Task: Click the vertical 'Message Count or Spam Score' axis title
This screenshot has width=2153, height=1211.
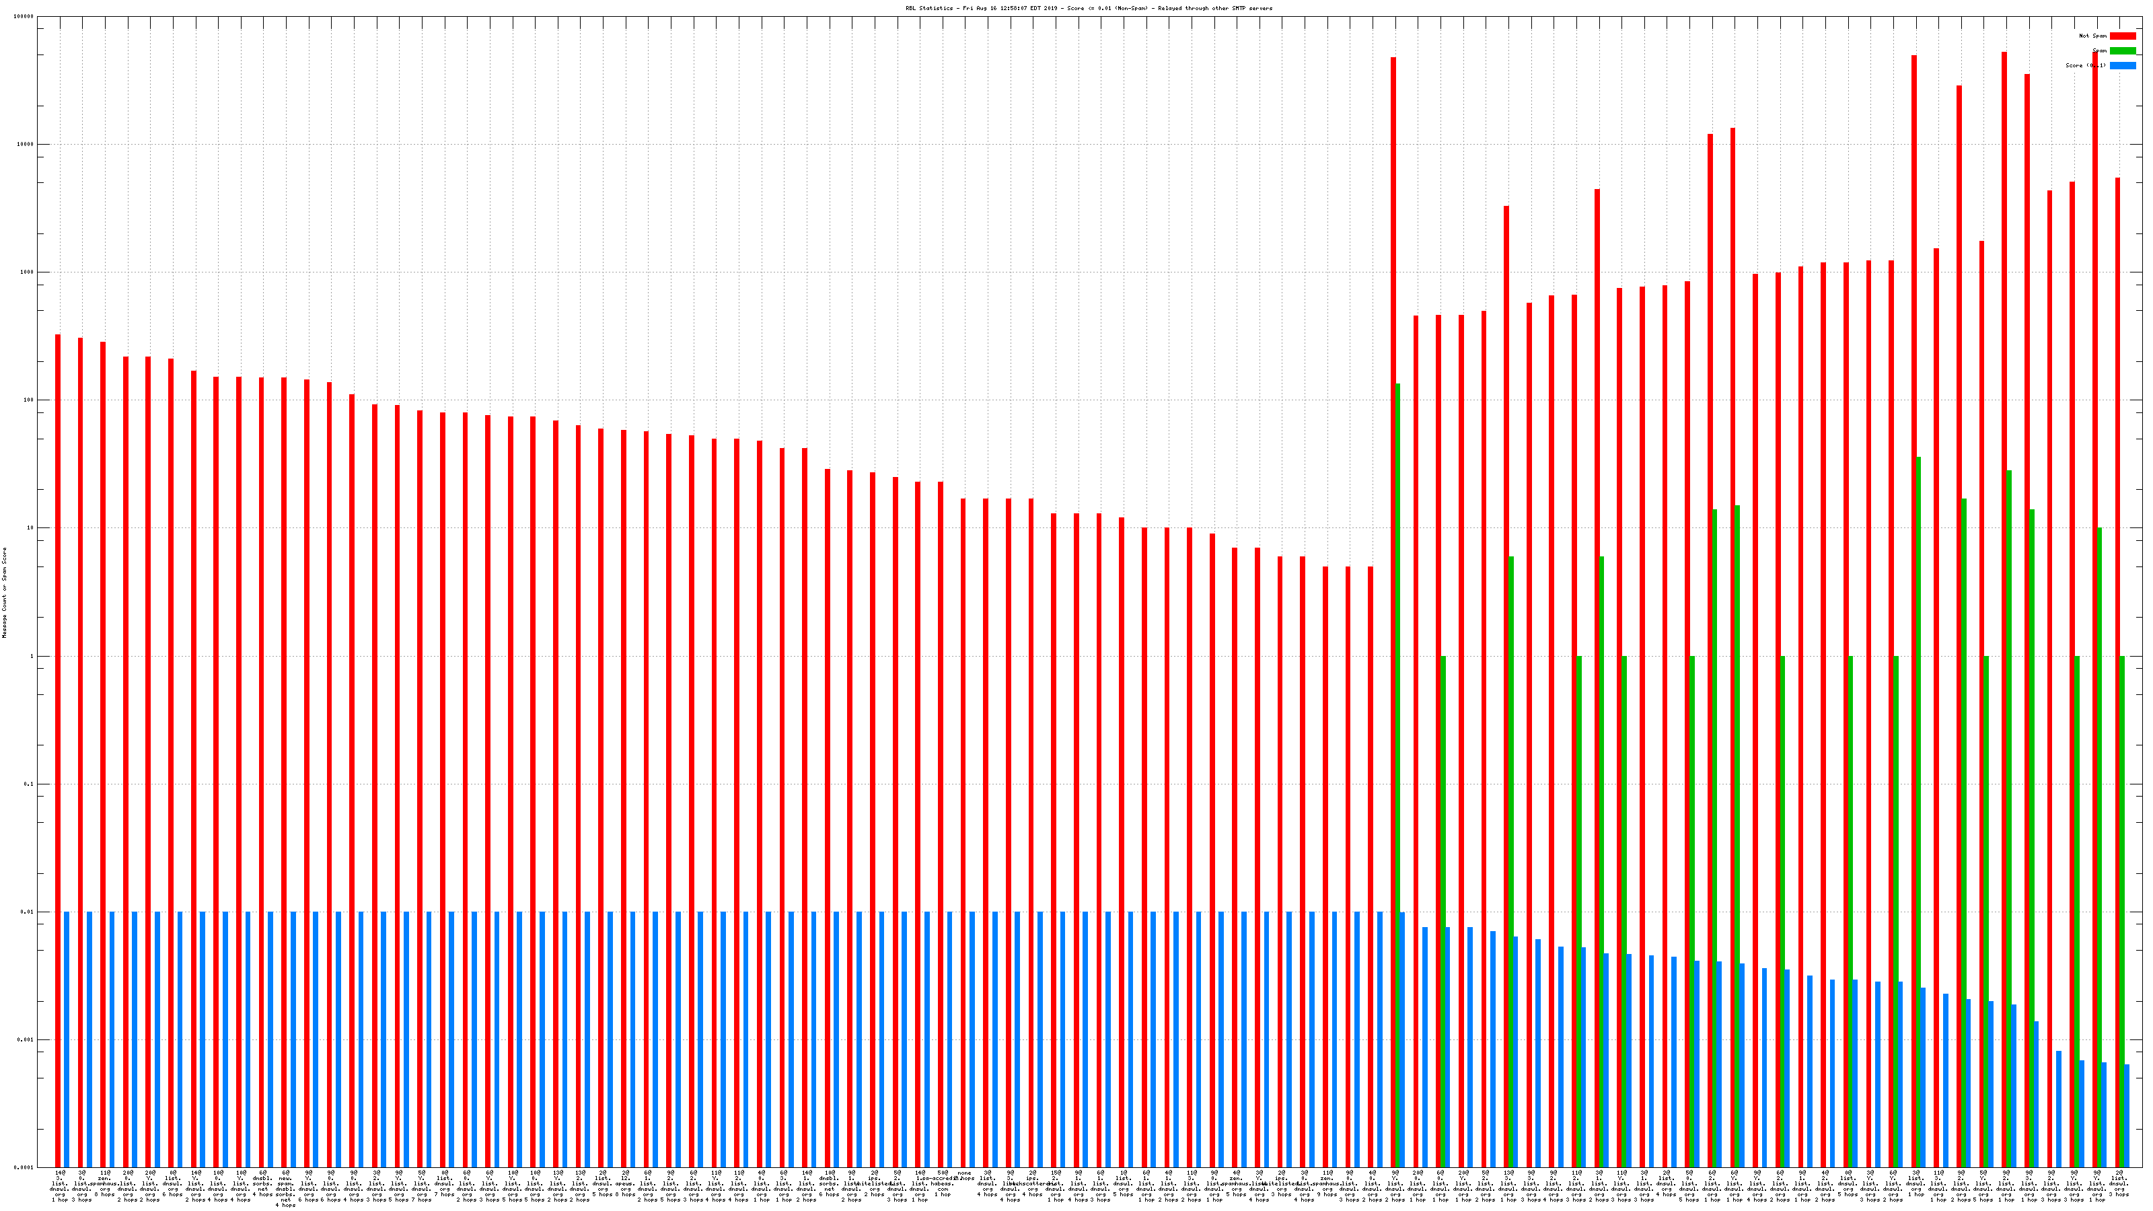Action: click(x=4, y=593)
